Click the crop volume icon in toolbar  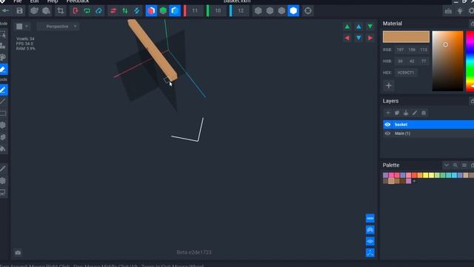pyautogui.click(x=61, y=11)
